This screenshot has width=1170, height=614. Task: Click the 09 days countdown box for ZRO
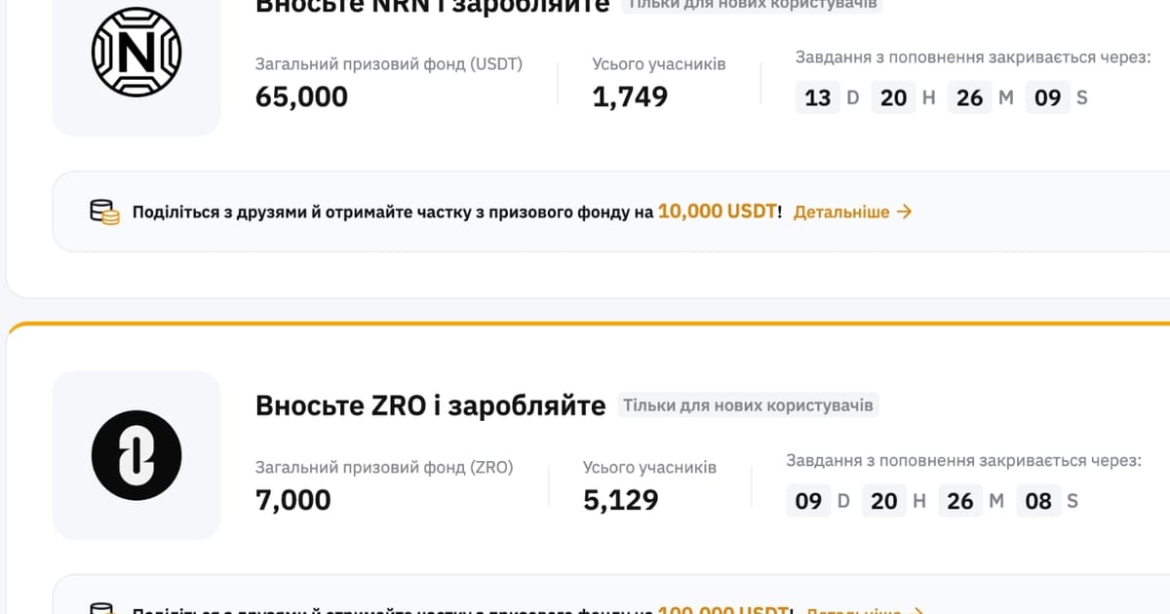point(808,500)
